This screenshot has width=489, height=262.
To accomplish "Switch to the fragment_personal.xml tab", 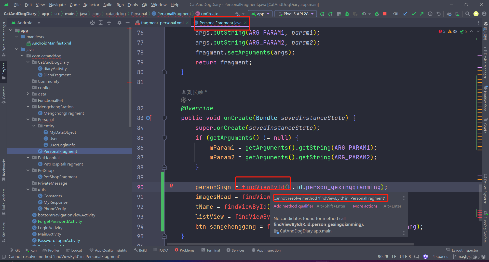I will point(162,23).
